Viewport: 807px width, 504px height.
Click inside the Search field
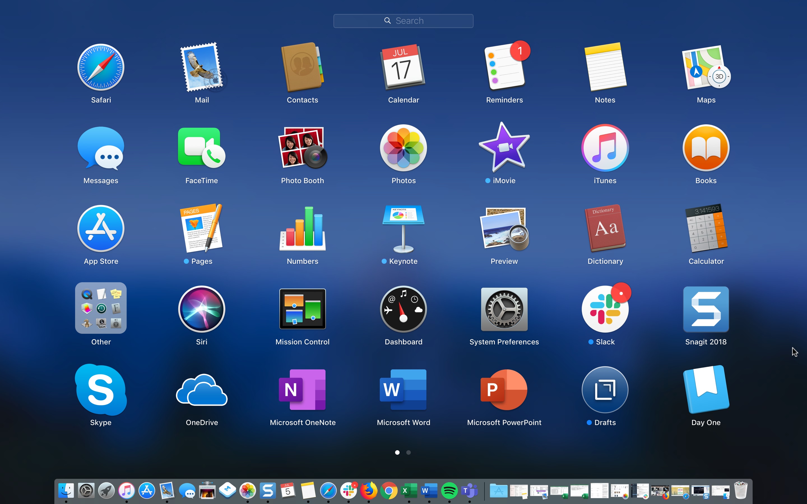coord(403,20)
